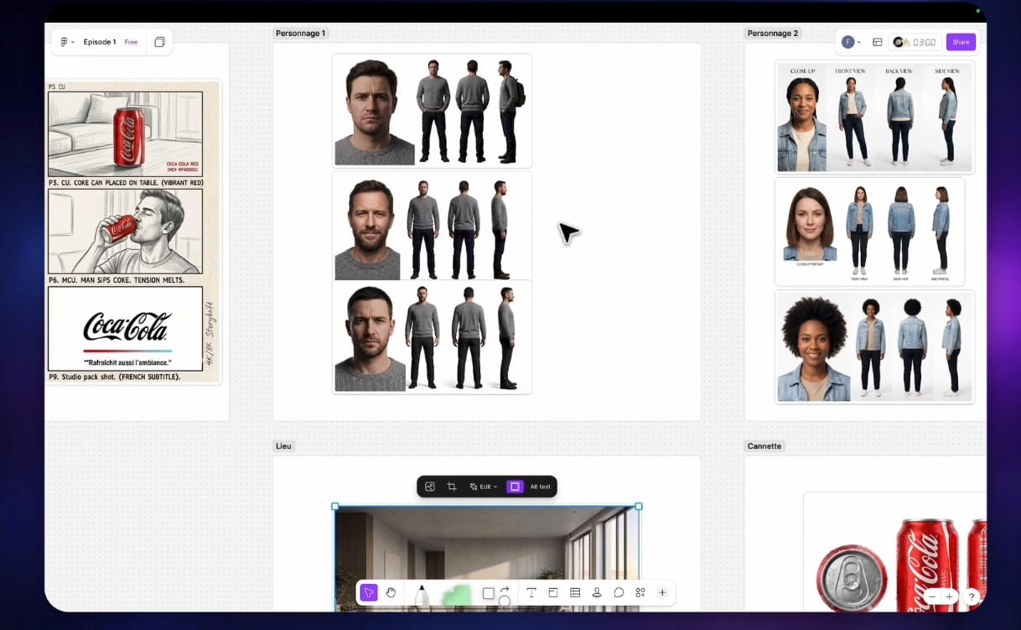This screenshot has height=630, width=1021.
Task: Click the replace image icon
Action: coord(430,487)
